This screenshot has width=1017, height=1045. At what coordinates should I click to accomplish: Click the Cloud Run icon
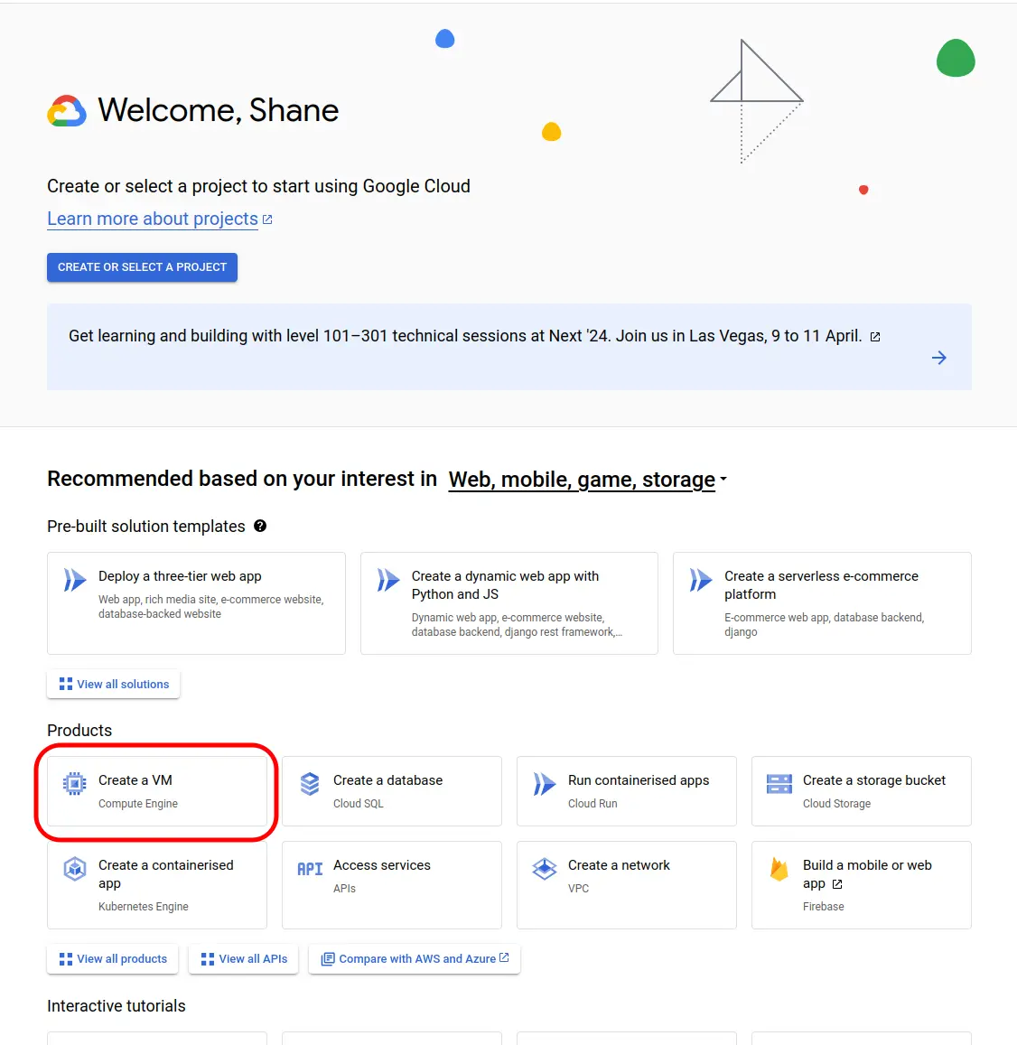pos(545,784)
